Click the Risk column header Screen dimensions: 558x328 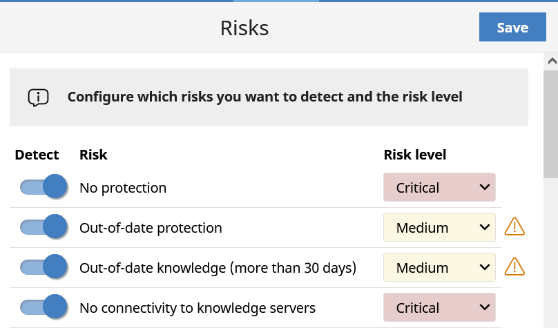tap(93, 155)
